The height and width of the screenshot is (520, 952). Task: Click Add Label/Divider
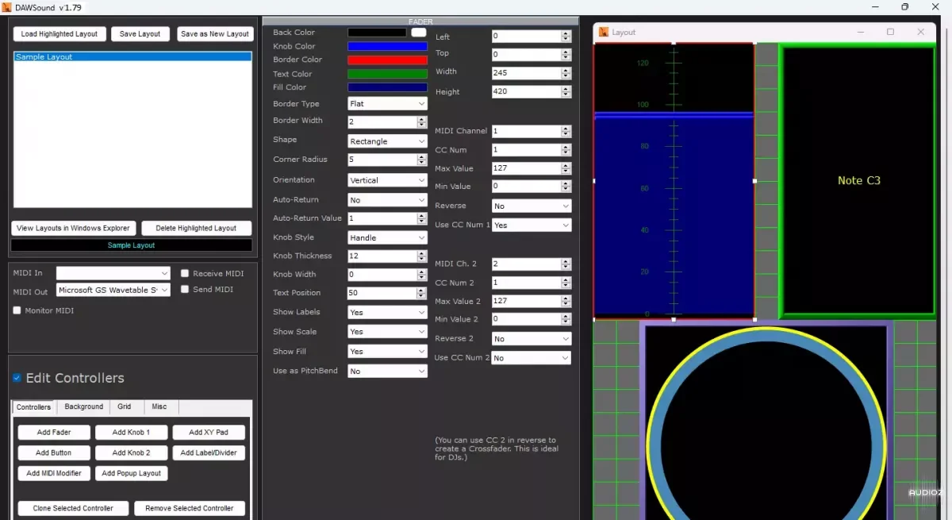click(x=209, y=453)
